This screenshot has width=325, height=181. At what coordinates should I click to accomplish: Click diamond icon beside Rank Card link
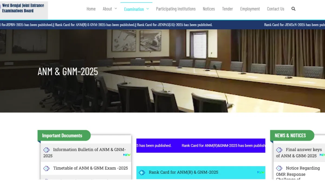[142, 173]
